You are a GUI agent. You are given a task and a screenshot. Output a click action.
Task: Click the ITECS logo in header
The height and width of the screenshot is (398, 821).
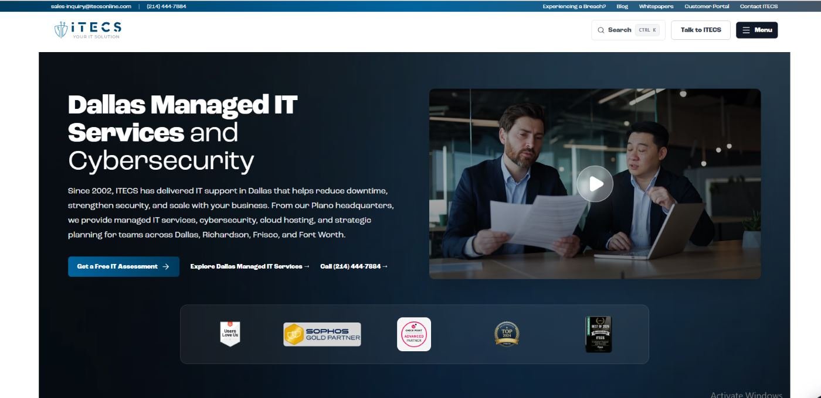pyautogui.click(x=88, y=30)
